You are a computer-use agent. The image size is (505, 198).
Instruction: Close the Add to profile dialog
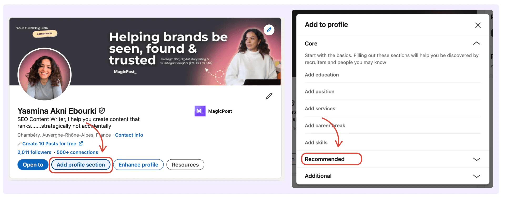pos(478,25)
